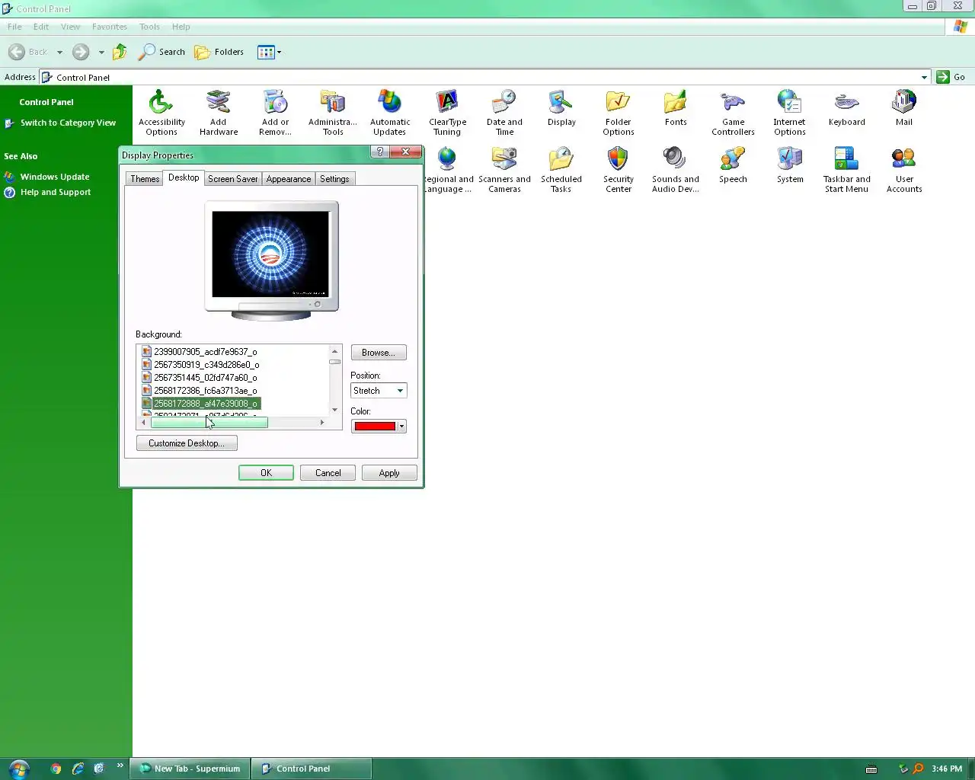Click the Go button beside address bar
The width and height of the screenshot is (975, 780).
[951, 77]
